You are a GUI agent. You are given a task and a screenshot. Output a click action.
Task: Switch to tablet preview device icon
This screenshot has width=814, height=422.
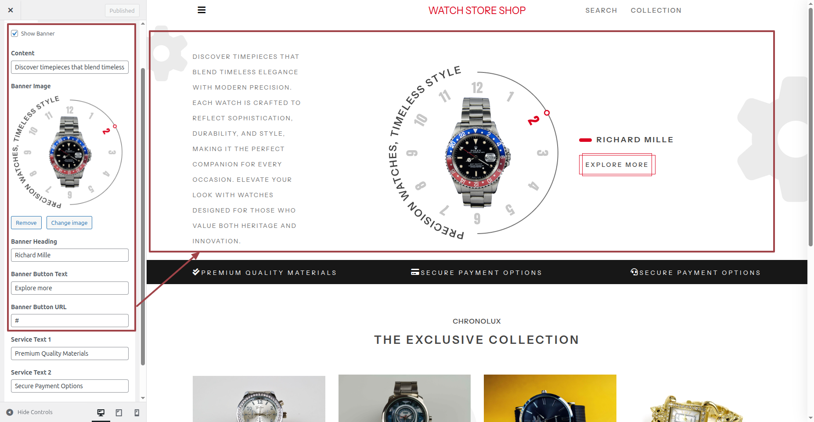[x=119, y=412]
